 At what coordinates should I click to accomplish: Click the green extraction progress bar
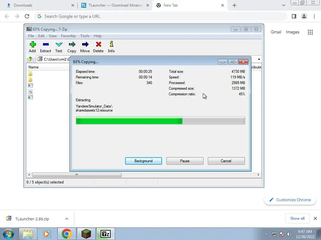[x=160, y=120]
